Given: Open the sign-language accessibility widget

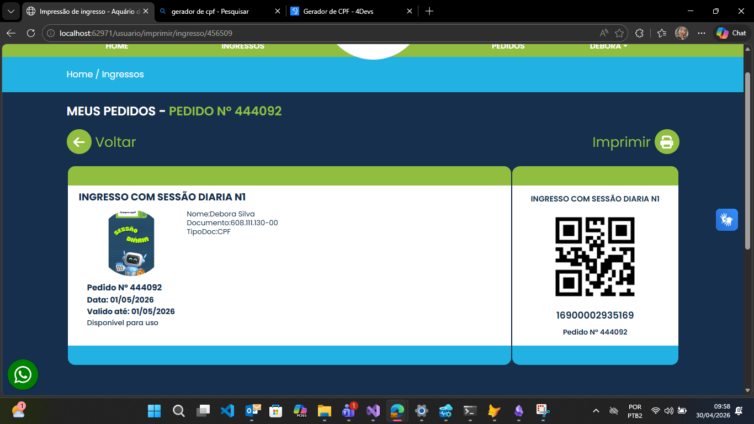Looking at the screenshot, I should point(727,220).
